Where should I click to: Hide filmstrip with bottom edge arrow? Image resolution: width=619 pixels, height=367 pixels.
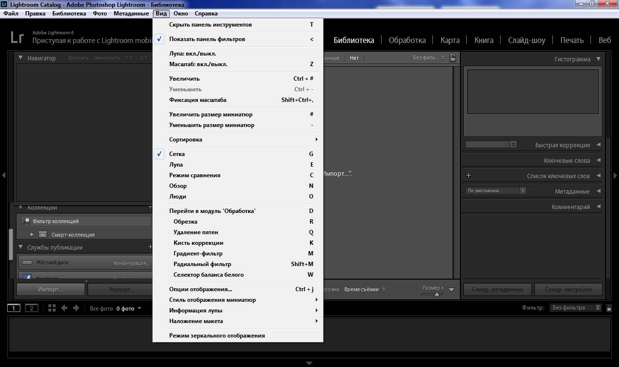[x=309, y=363]
